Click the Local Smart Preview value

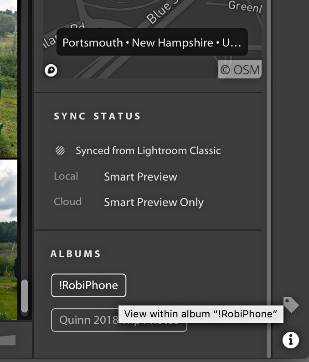click(x=140, y=177)
